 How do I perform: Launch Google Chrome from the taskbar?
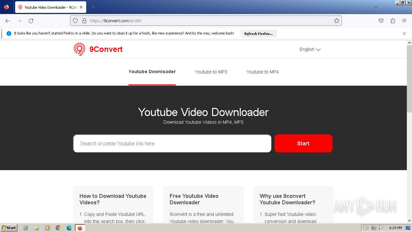pos(58,228)
